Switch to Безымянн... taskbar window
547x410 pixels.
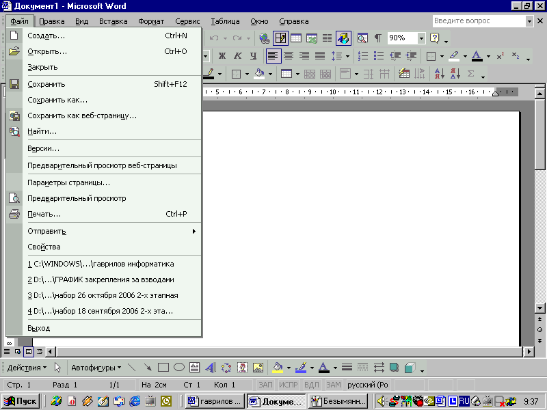[x=338, y=401]
